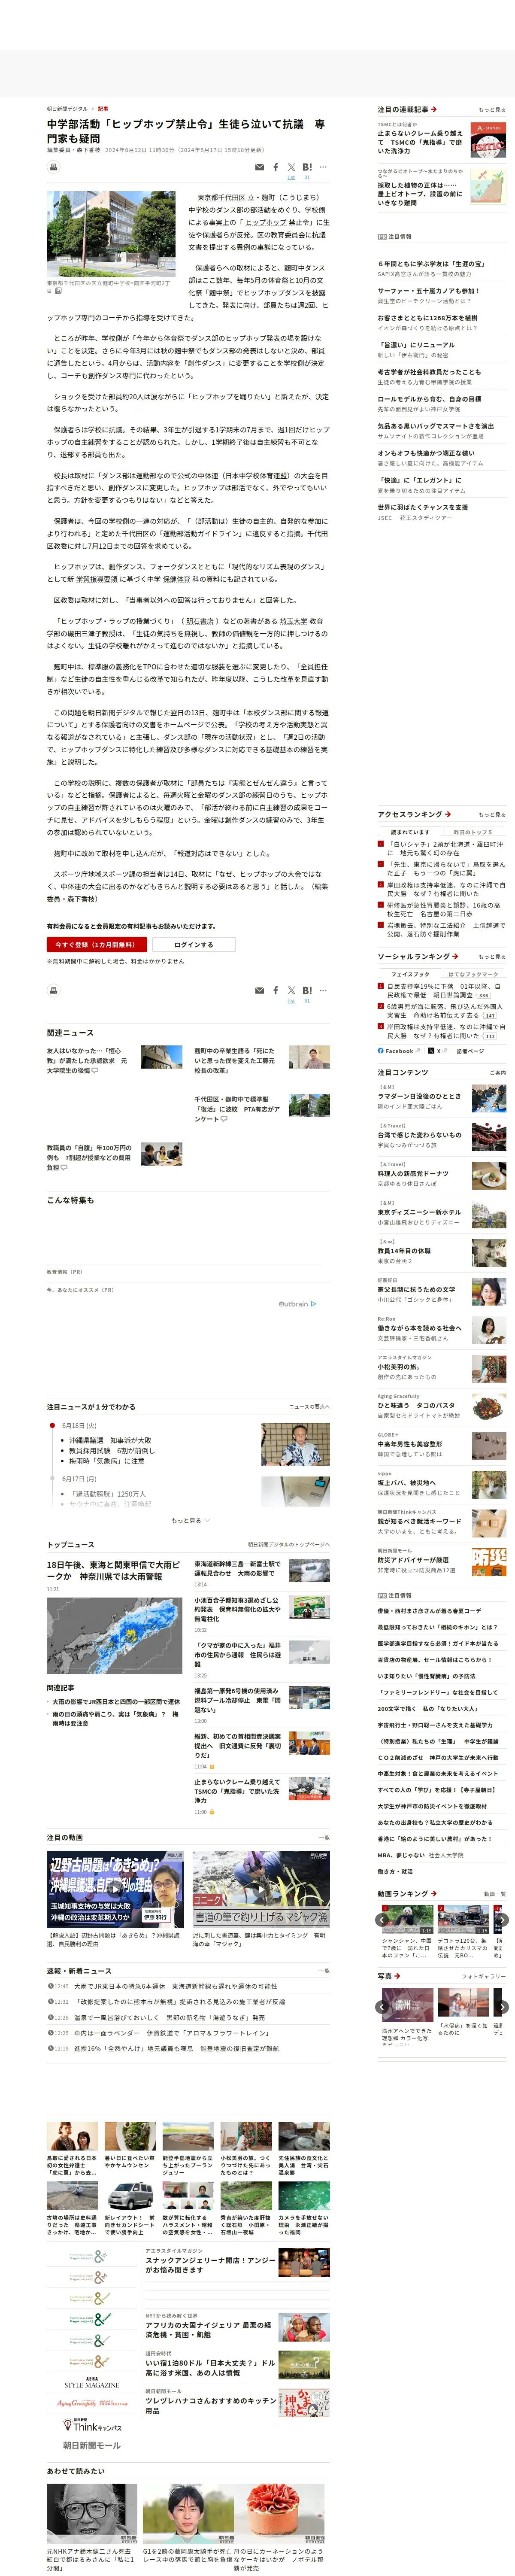
Task: Open 「白いシャチ」2頭が北海道 ranking article
Action: [446, 848]
